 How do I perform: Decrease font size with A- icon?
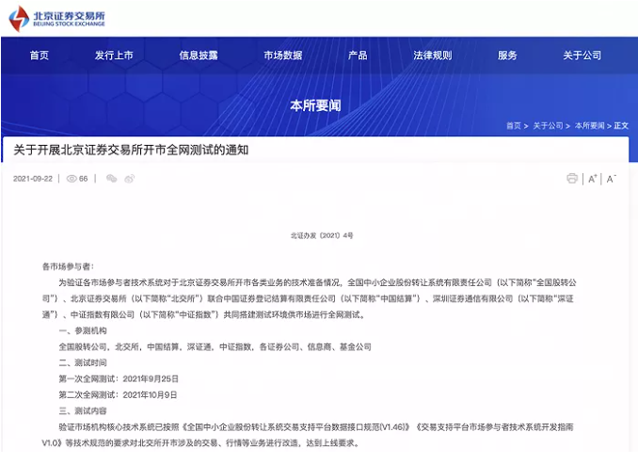point(611,179)
